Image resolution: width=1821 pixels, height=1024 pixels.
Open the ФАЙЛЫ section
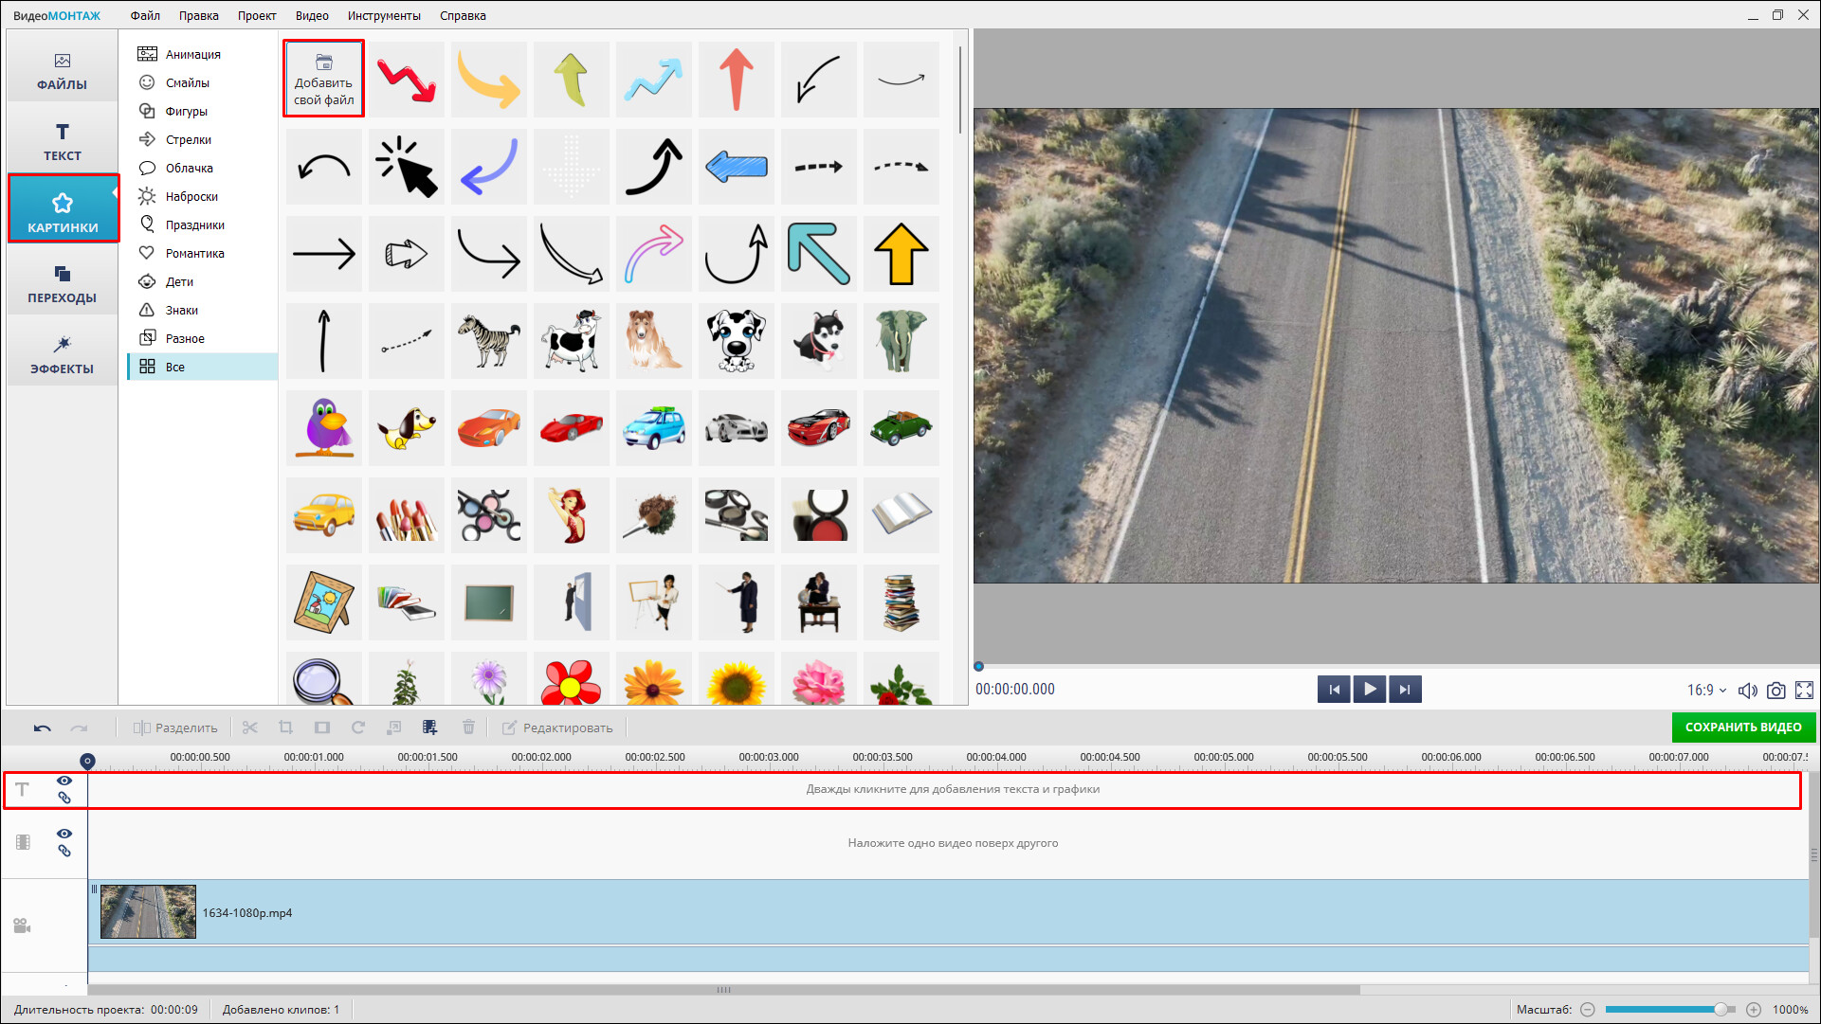[x=63, y=71]
